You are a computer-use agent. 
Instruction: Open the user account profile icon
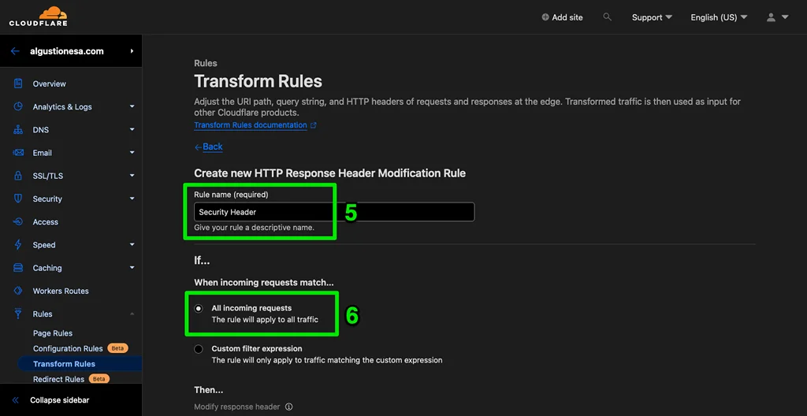click(x=771, y=17)
